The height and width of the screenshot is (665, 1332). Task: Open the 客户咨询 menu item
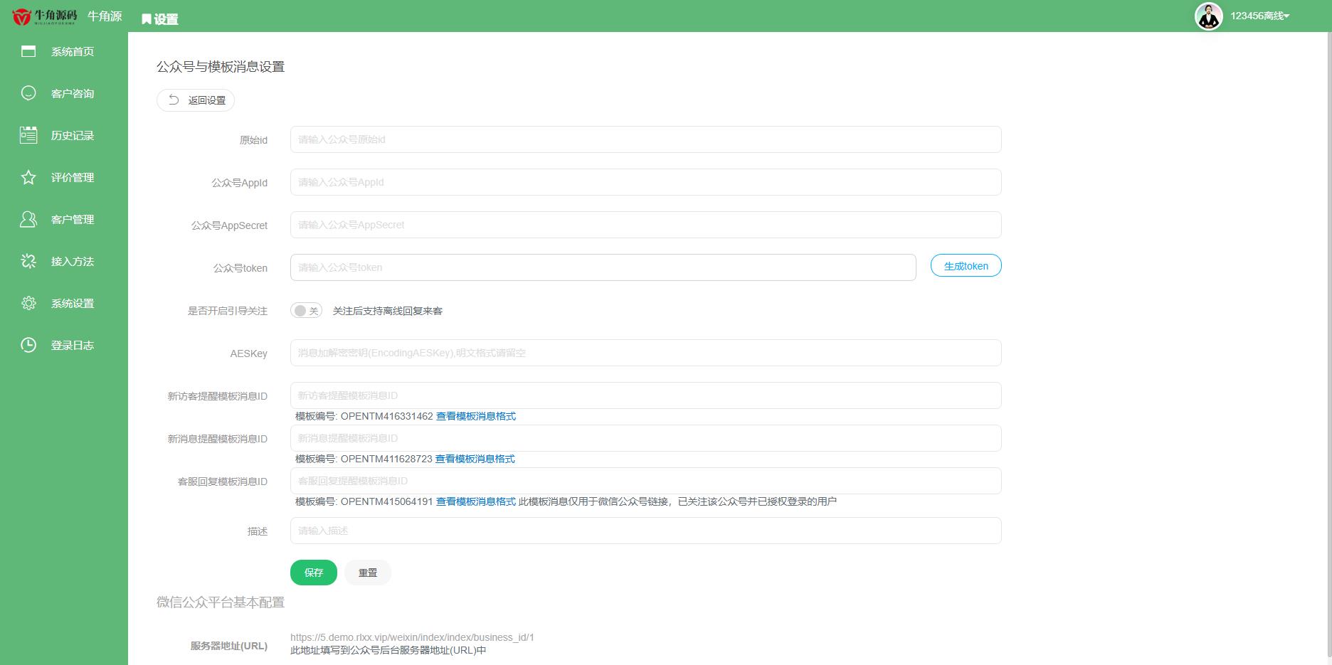pos(64,93)
